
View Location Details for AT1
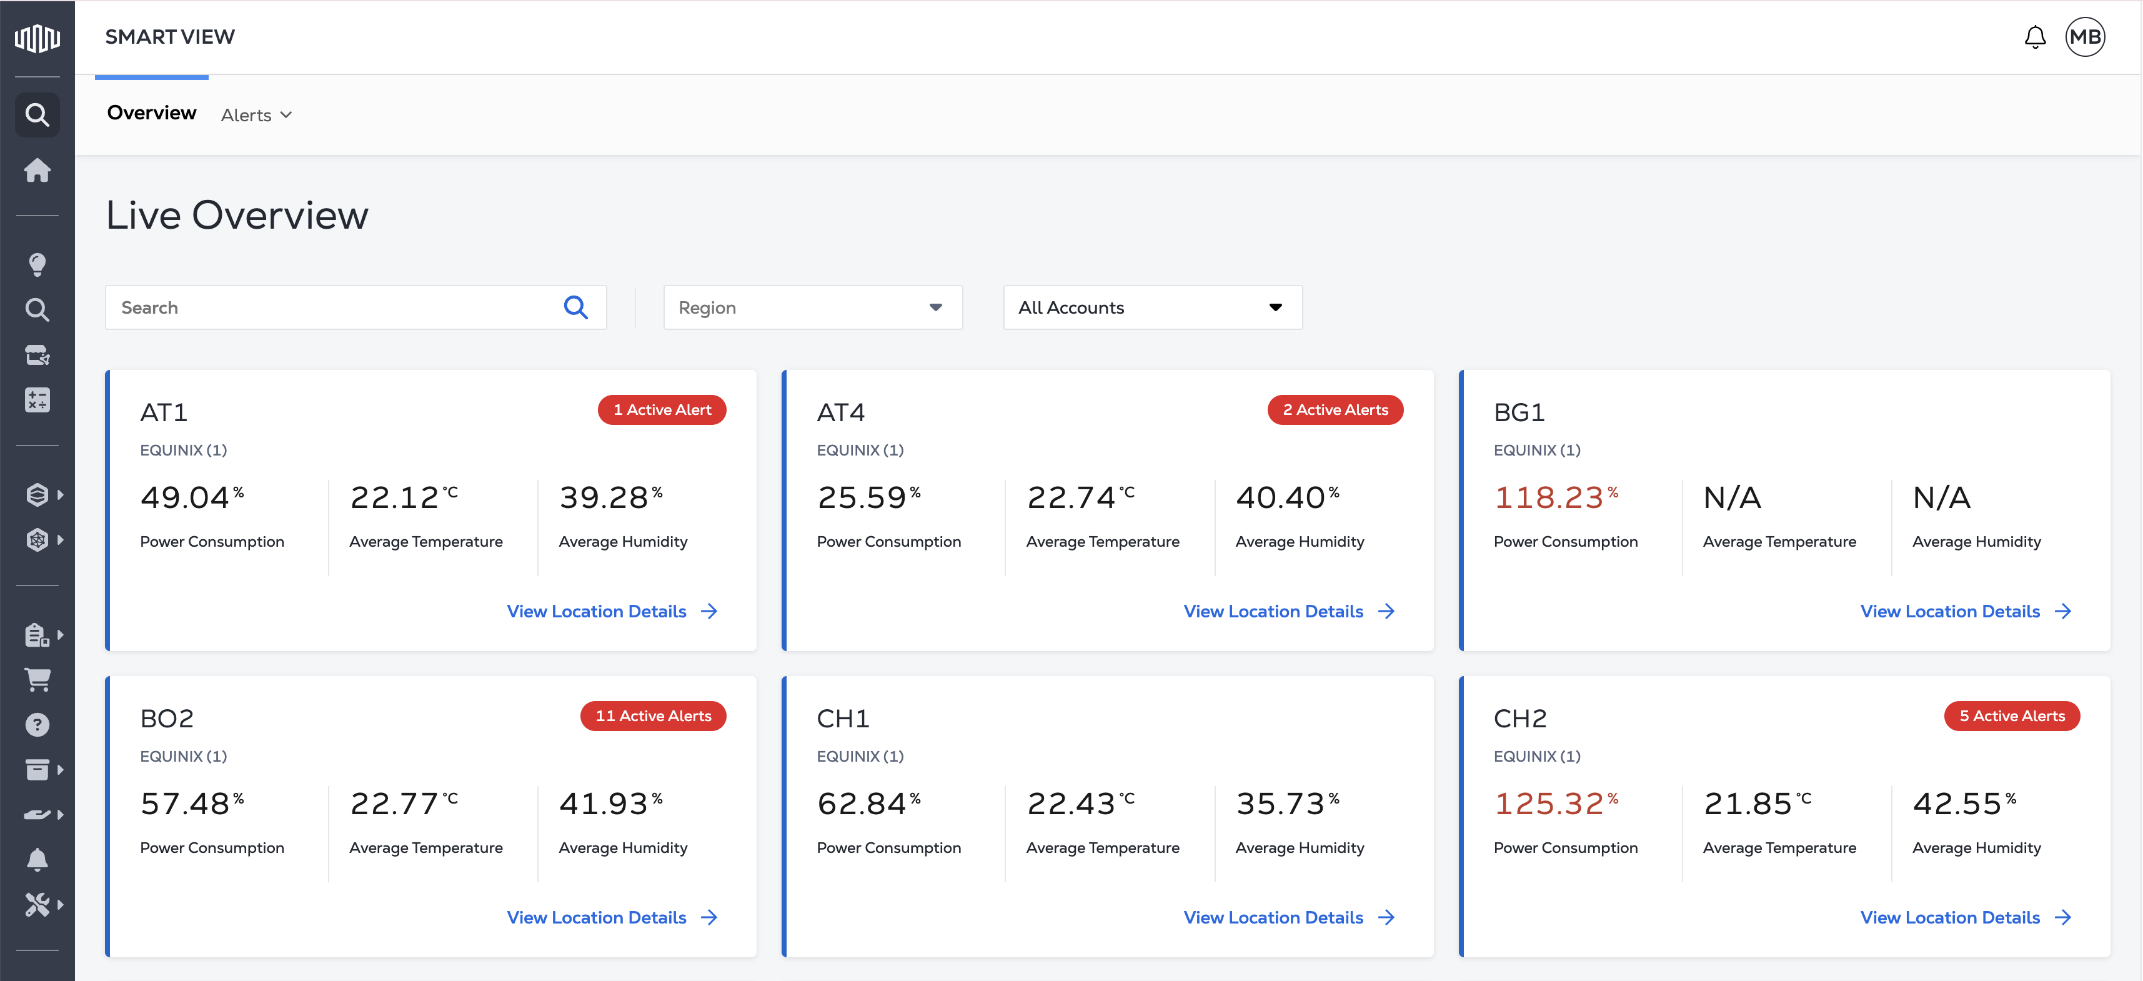point(612,612)
